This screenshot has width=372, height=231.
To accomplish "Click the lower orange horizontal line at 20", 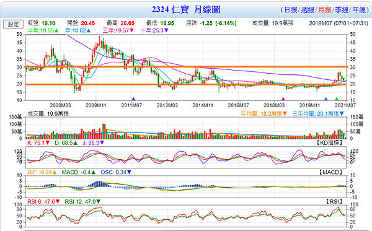I will (x=187, y=84).
